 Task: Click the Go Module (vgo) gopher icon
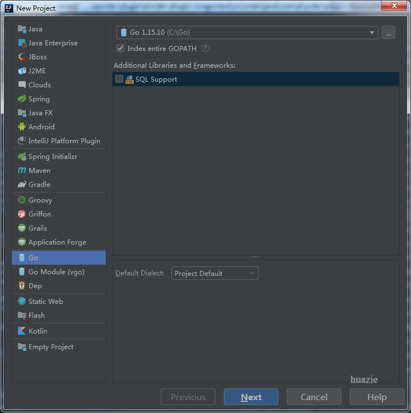coord(22,271)
